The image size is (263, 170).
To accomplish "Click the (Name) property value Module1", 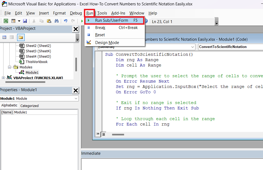I will pos(46,112).
